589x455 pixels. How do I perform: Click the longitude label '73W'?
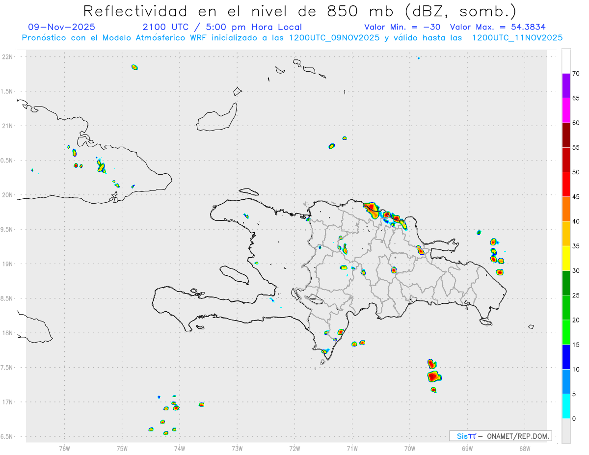click(237, 448)
